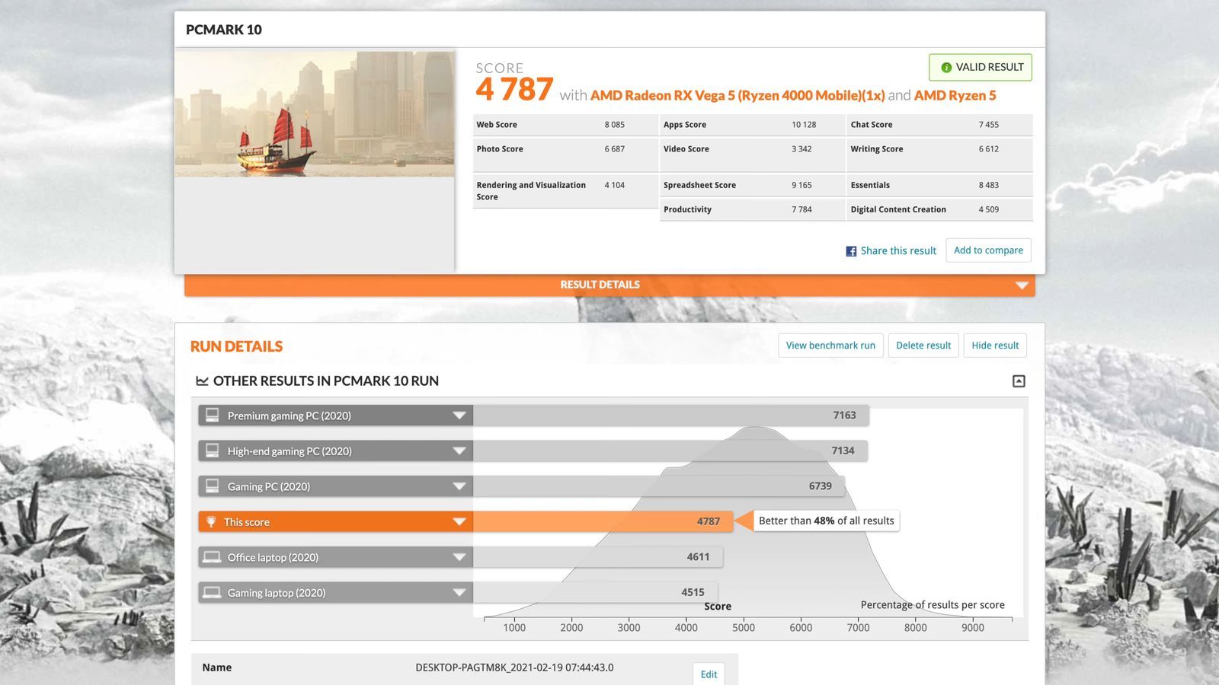Click the Video Score row label
The image size is (1219, 685).
coord(686,149)
